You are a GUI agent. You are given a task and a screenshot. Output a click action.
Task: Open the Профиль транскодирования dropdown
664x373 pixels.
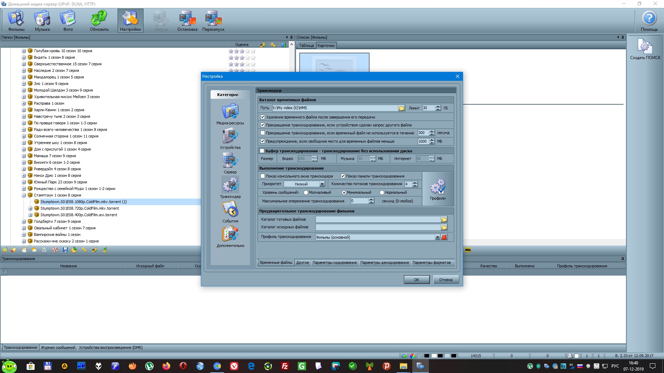(437, 237)
